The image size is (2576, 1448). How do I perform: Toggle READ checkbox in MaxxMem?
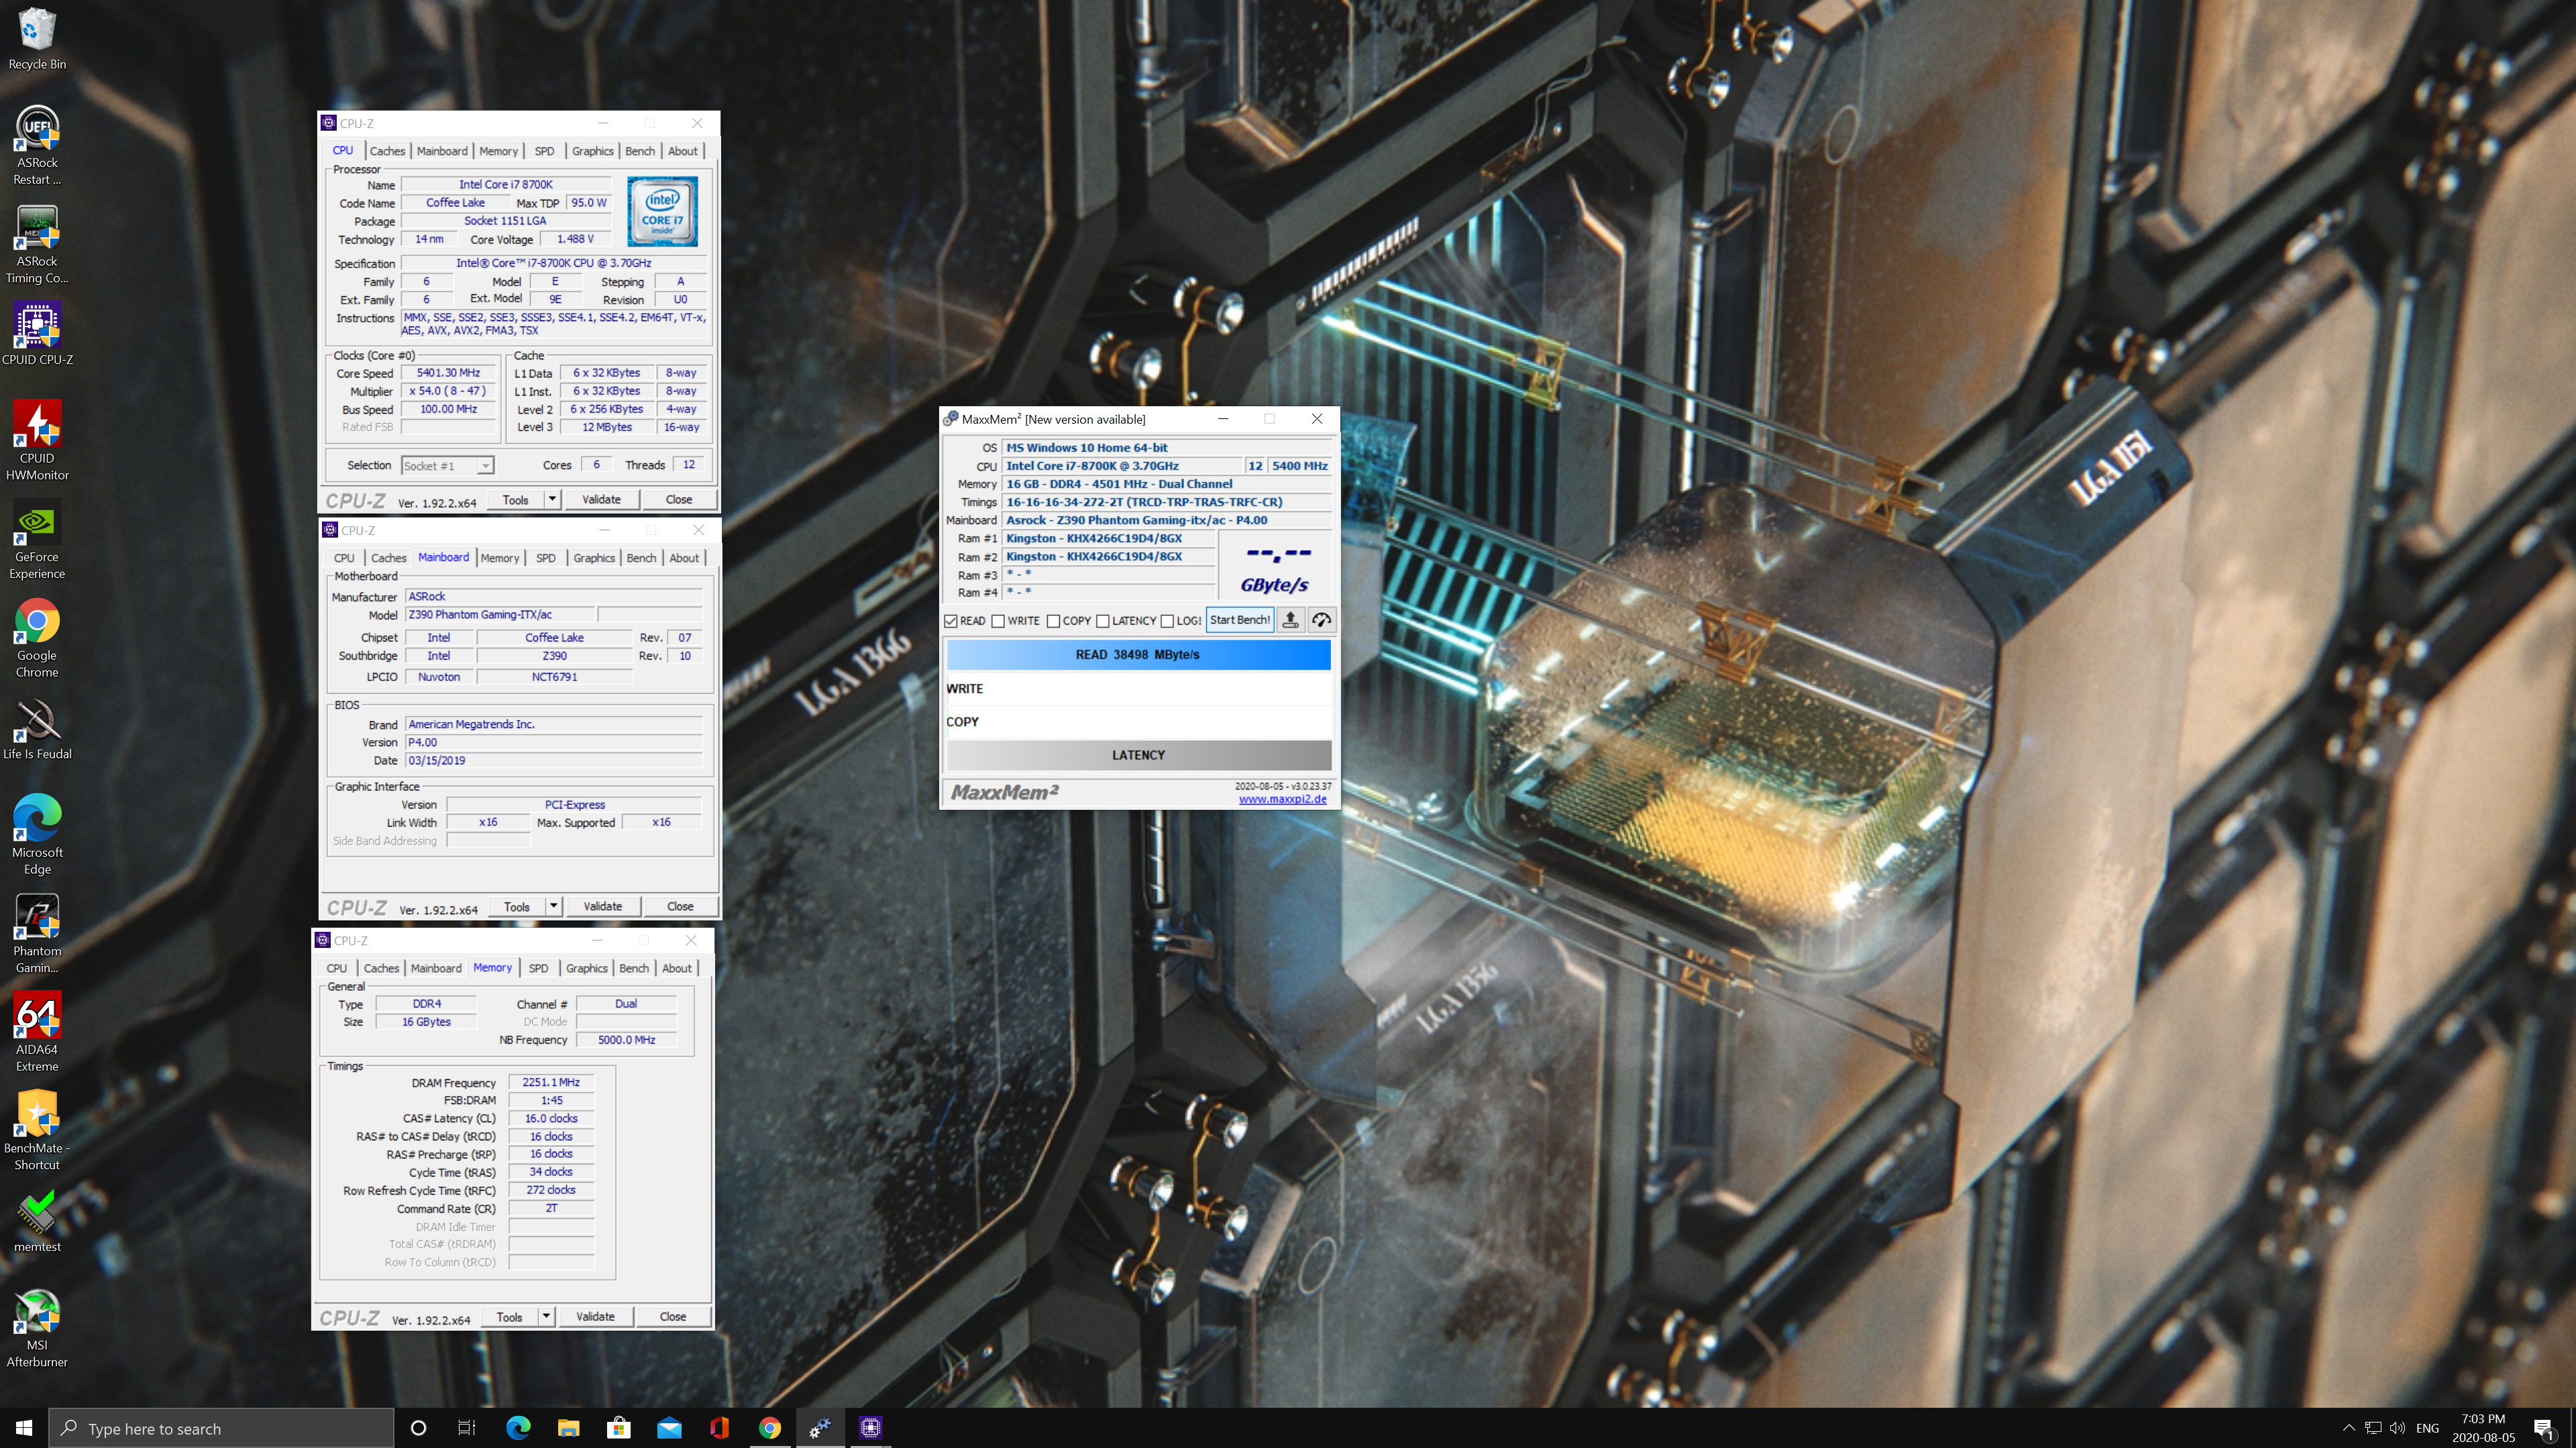tap(950, 621)
